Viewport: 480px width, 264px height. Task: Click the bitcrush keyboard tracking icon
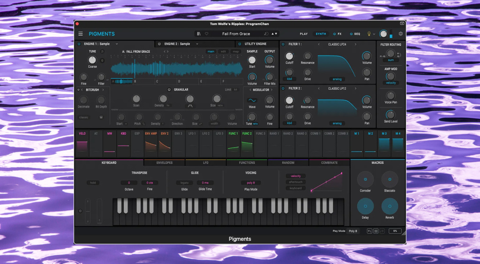pyautogui.click(x=101, y=117)
